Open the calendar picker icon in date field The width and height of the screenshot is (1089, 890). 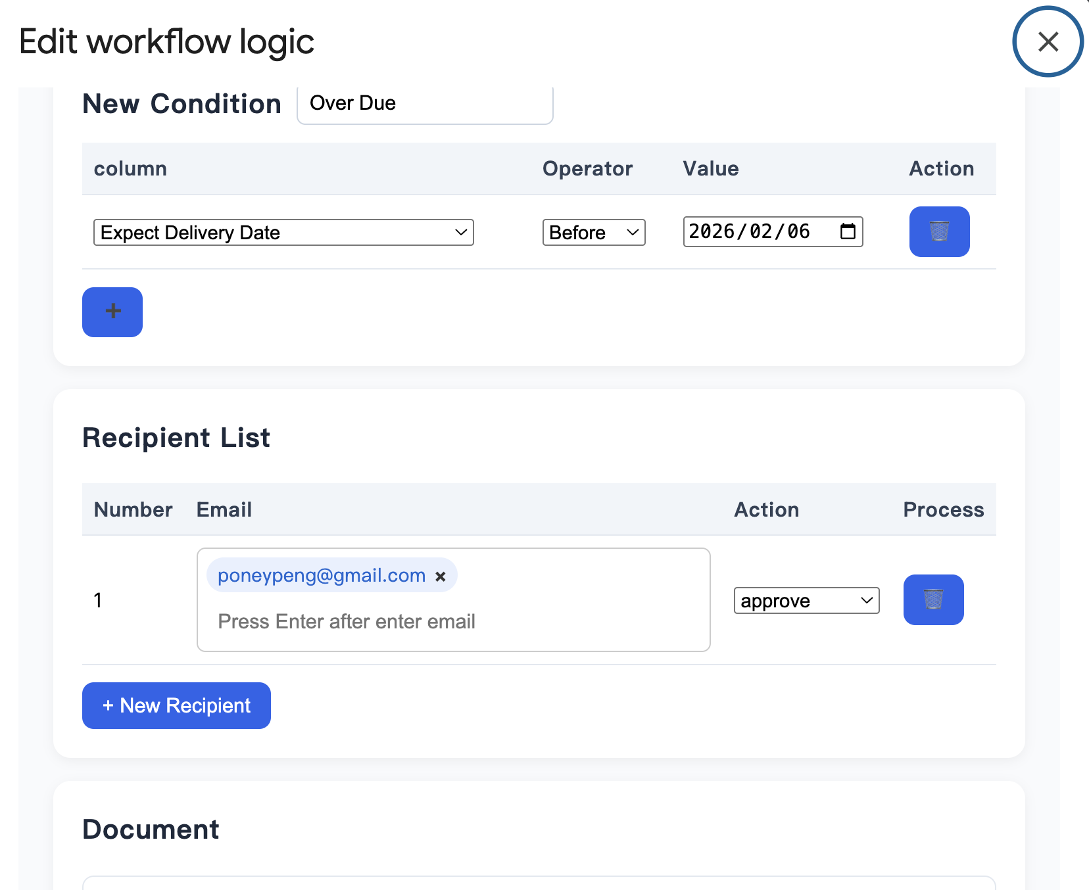click(848, 231)
